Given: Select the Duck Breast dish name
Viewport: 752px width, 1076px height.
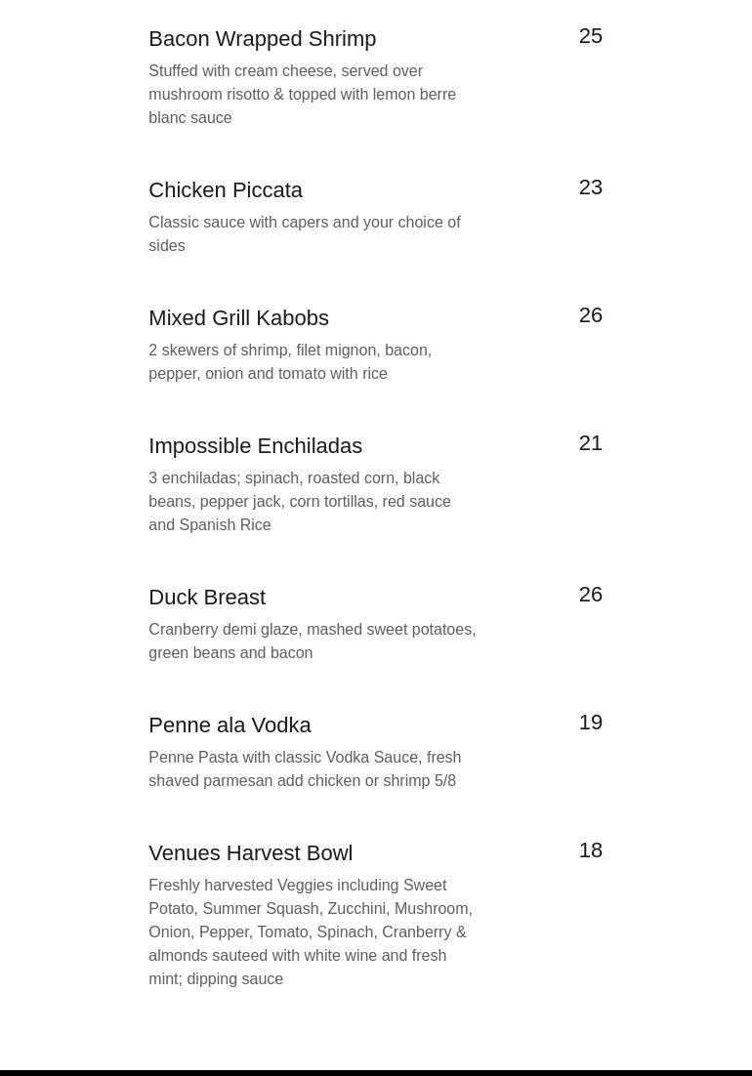Looking at the screenshot, I should pos(207,598).
